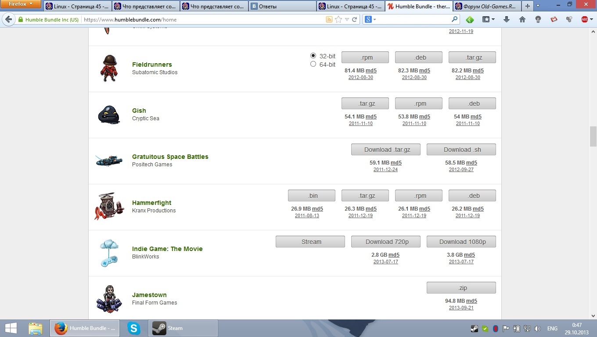This screenshot has width=597, height=337.
Task: Open Action Center flag tray icon
Action: click(506, 328)
